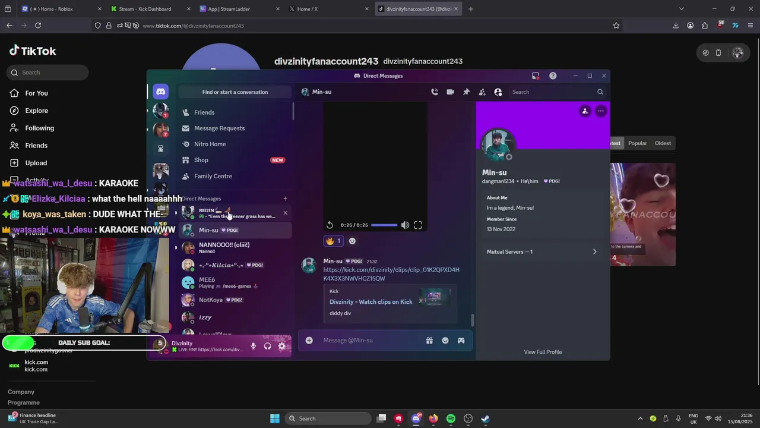Open profile more options three dots
This screenshot has height=428, width=760.
click(601, 111)
